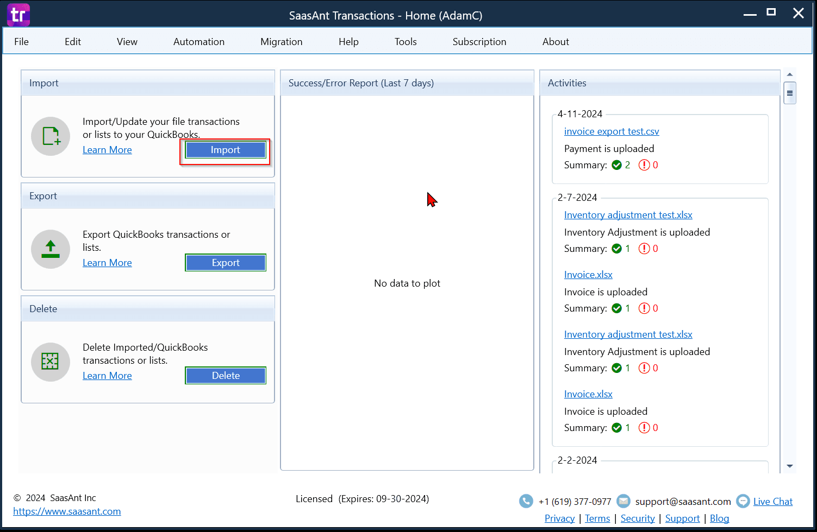Image resolution: width=817 pixels, height=532 pixels.
Task: Click green check under second Inventory adjustment test.xlsx
Action: 616,368
